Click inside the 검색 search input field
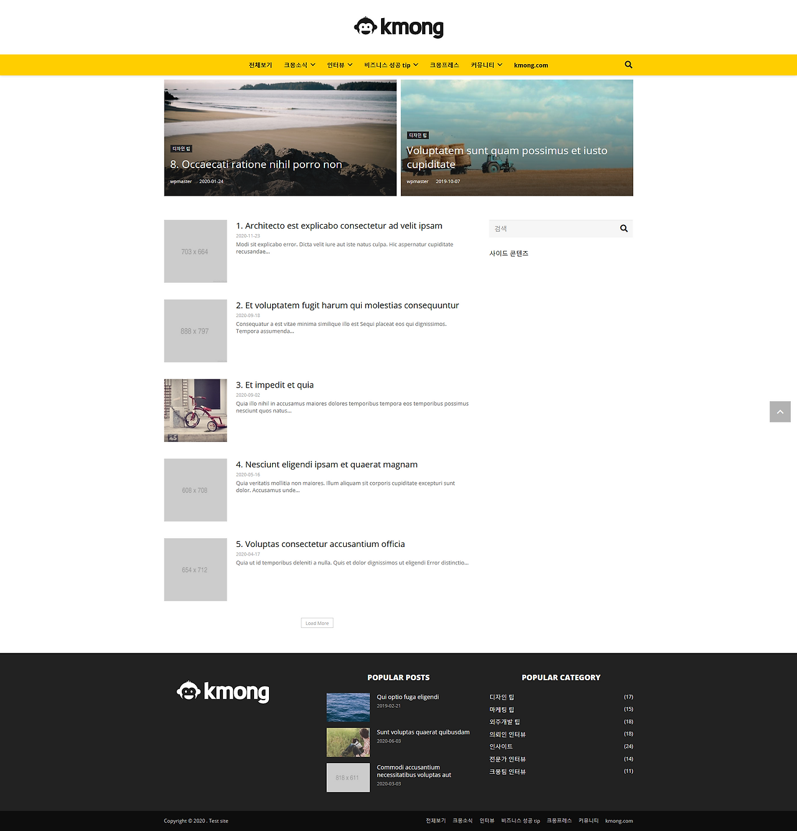Image resolution: width=797 pixels, height=831 pixels. click(x=548, y=229)
